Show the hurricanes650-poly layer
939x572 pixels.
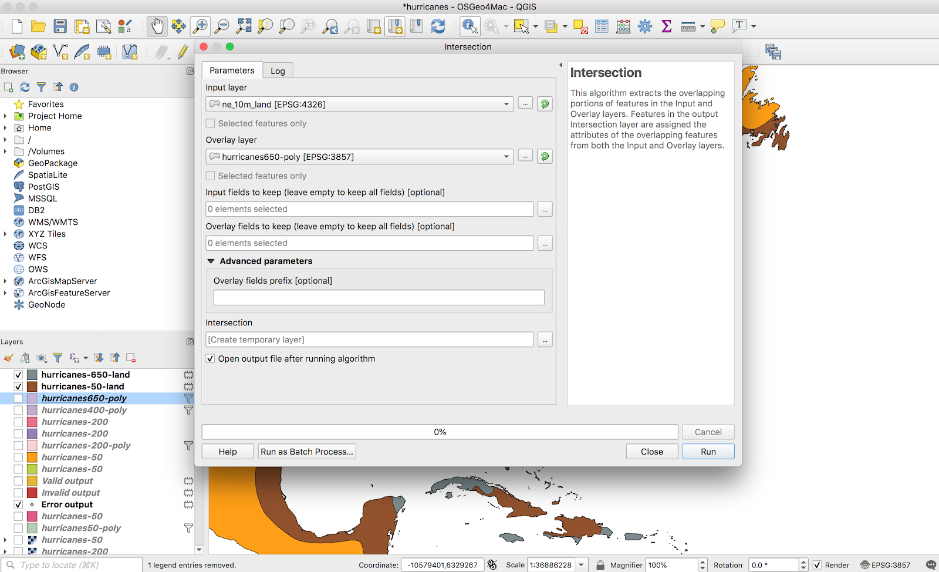[x=18, y=398]
